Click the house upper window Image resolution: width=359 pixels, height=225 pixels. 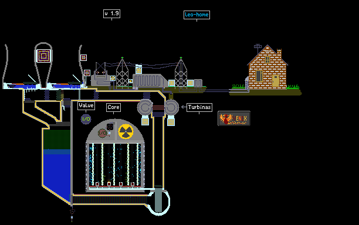pyautogui.click(x=267, y=60)
